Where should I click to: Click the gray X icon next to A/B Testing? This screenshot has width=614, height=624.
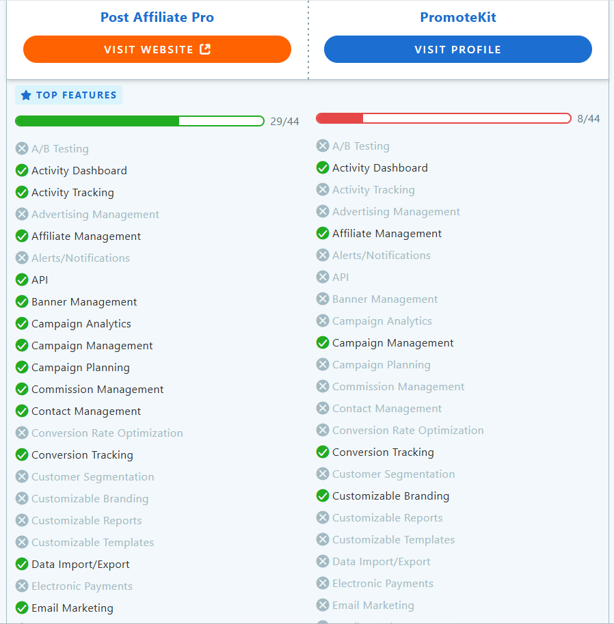21,148
